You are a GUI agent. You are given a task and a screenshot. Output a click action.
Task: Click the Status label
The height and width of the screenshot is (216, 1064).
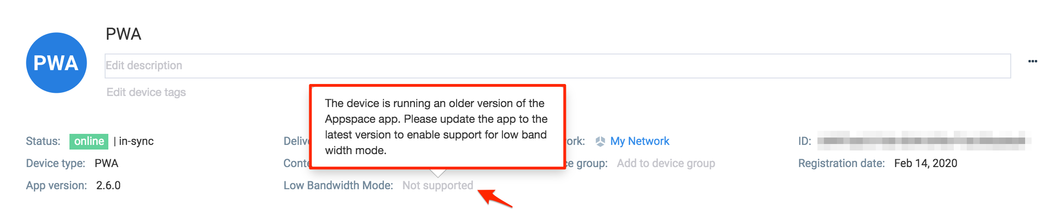pos(43,141)
